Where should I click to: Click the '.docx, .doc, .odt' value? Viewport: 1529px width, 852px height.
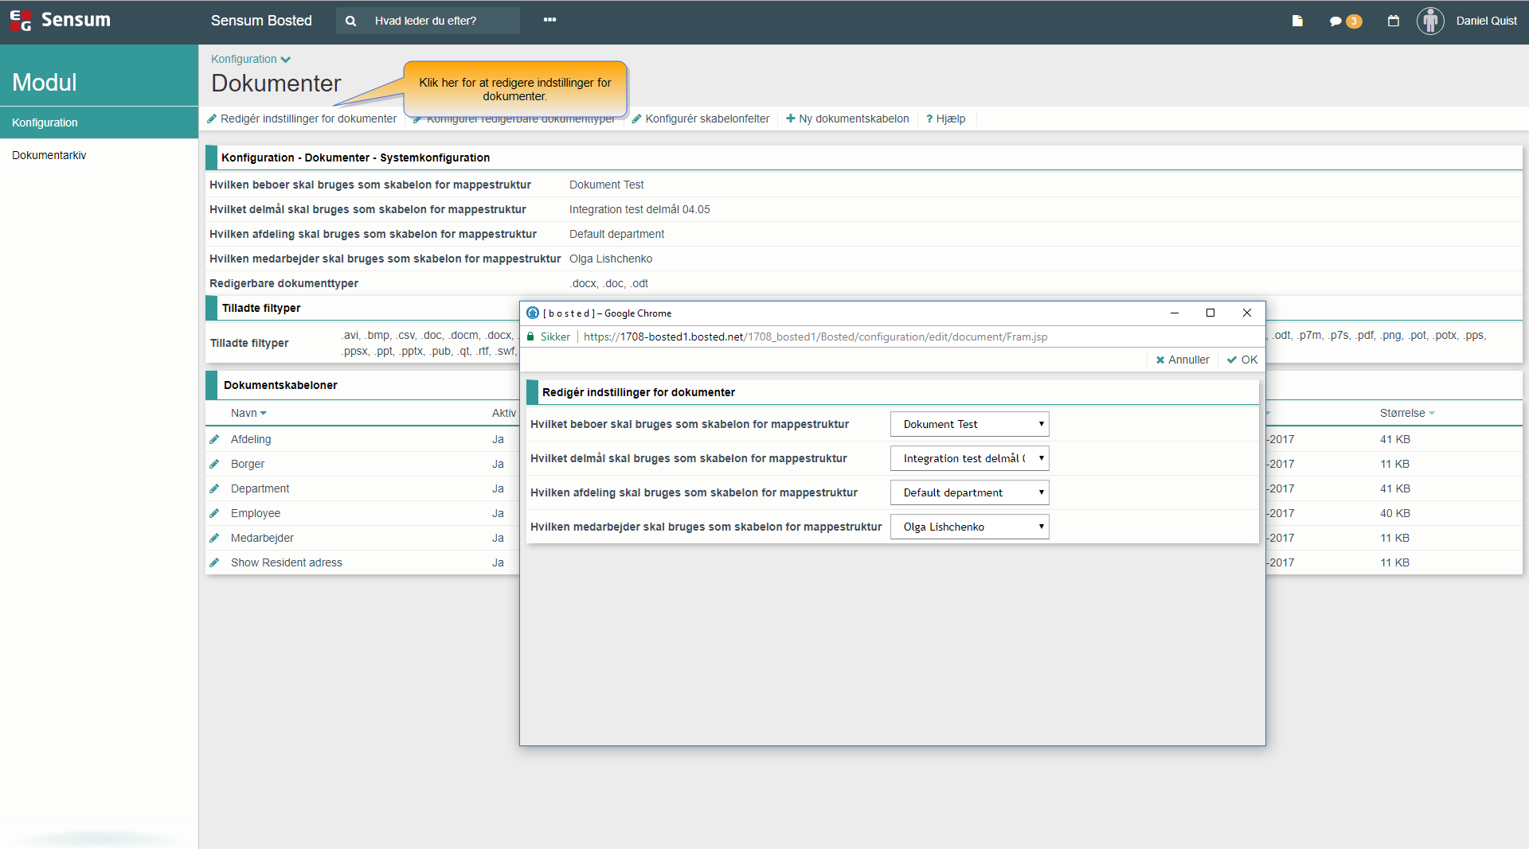click(608, 283)
